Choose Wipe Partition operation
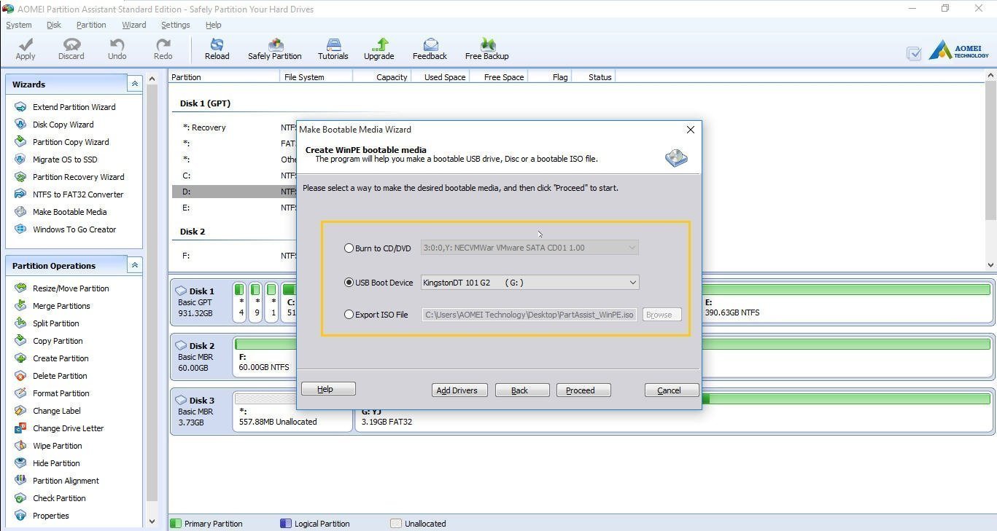The height and width of the screenshot is (531, 997). click(x=57, y=446)
